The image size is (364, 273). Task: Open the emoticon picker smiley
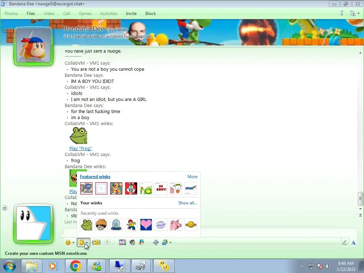point(68,242)
